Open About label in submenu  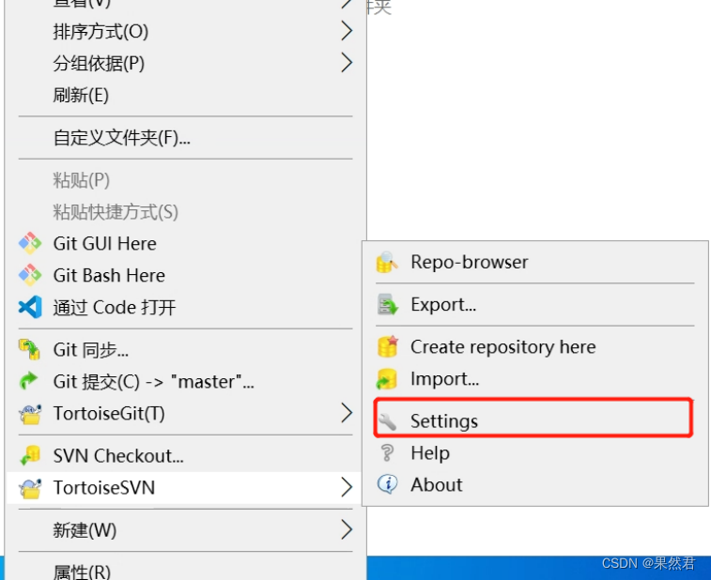point(437,485)
